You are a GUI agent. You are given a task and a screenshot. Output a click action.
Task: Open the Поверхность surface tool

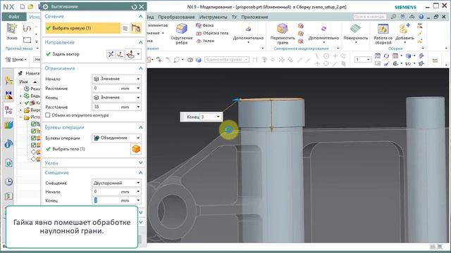(x=355, y=32)
